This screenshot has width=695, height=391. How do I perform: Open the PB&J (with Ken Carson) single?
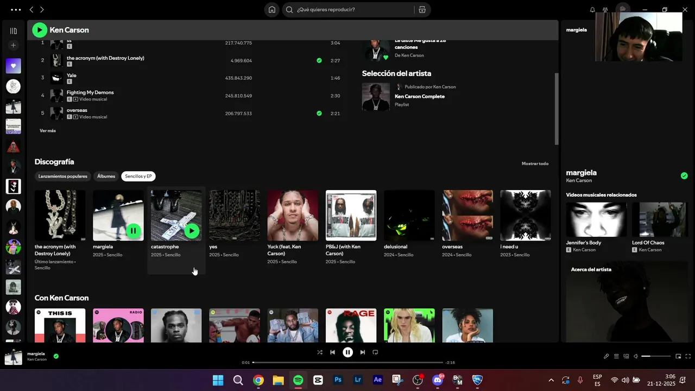351,216
